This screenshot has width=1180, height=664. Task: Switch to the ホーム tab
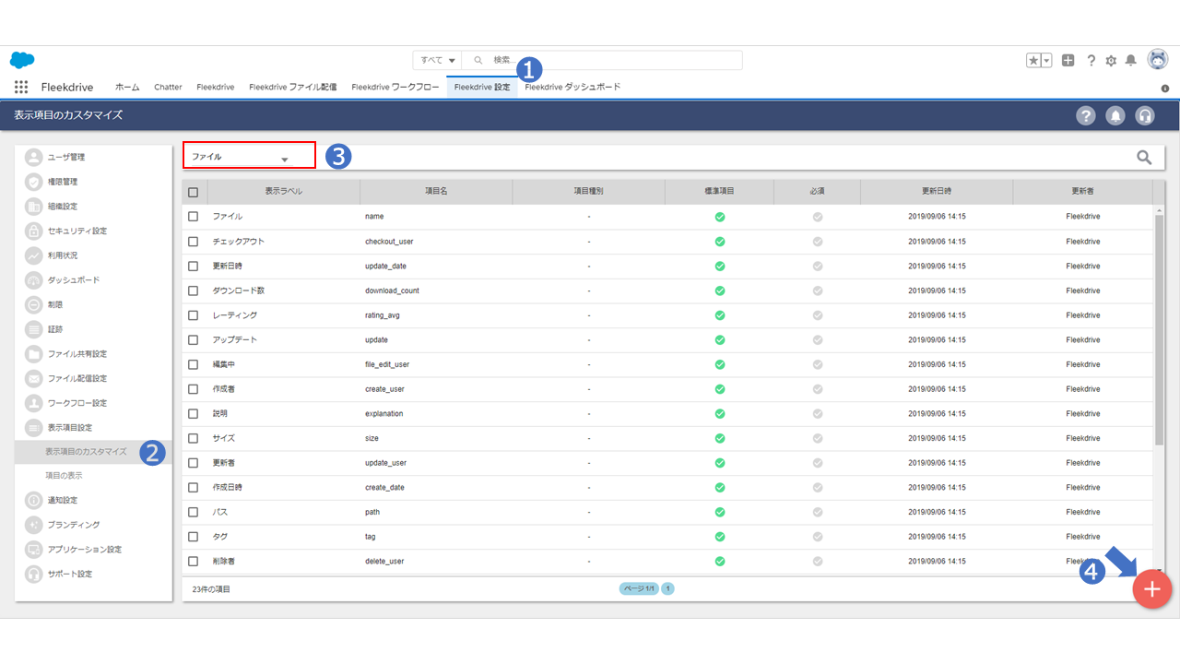point(127,88)
